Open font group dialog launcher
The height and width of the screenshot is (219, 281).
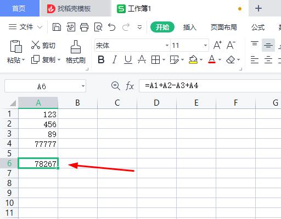click(241, 69)
